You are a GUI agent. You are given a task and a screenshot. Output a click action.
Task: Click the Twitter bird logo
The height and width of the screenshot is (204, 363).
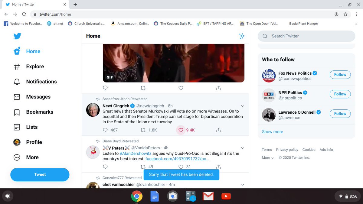[x=17, y=36]
